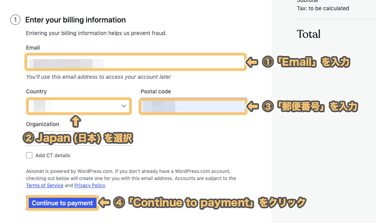Open the Country dropdown list
This screenshot has width=376, height=223.
pyautogui.click(x=79, y=106)
